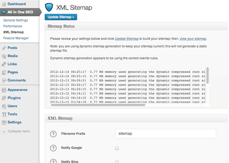Click the Media icon in sidebar
The height and width of the screenshot is (163, 229).
(4, 56)
